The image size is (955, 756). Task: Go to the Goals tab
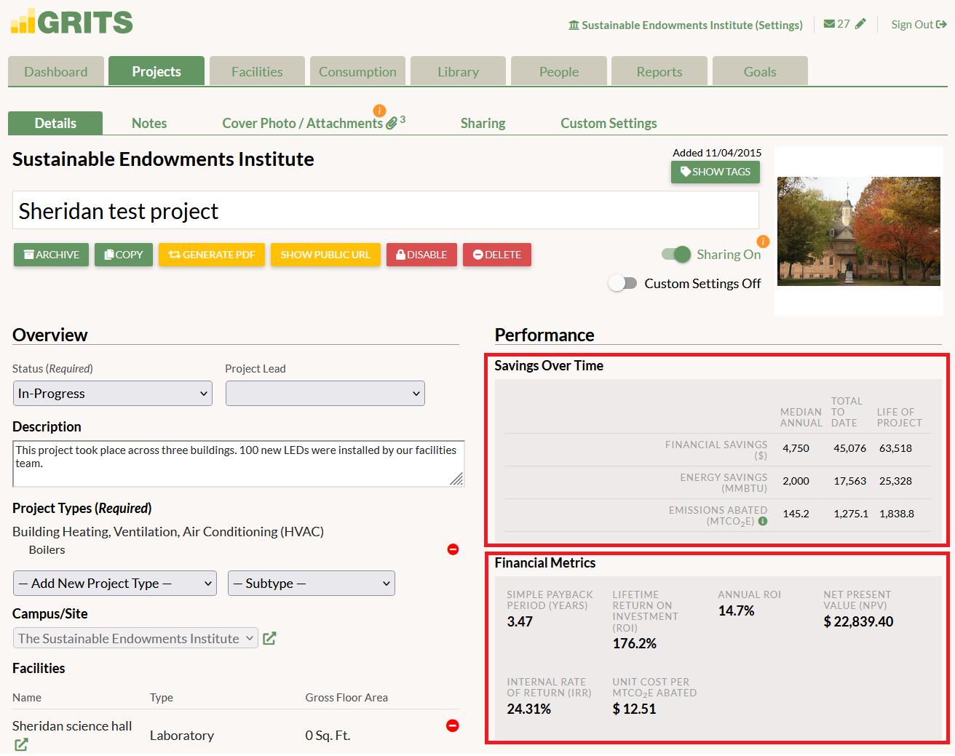(x=760, y=71)
